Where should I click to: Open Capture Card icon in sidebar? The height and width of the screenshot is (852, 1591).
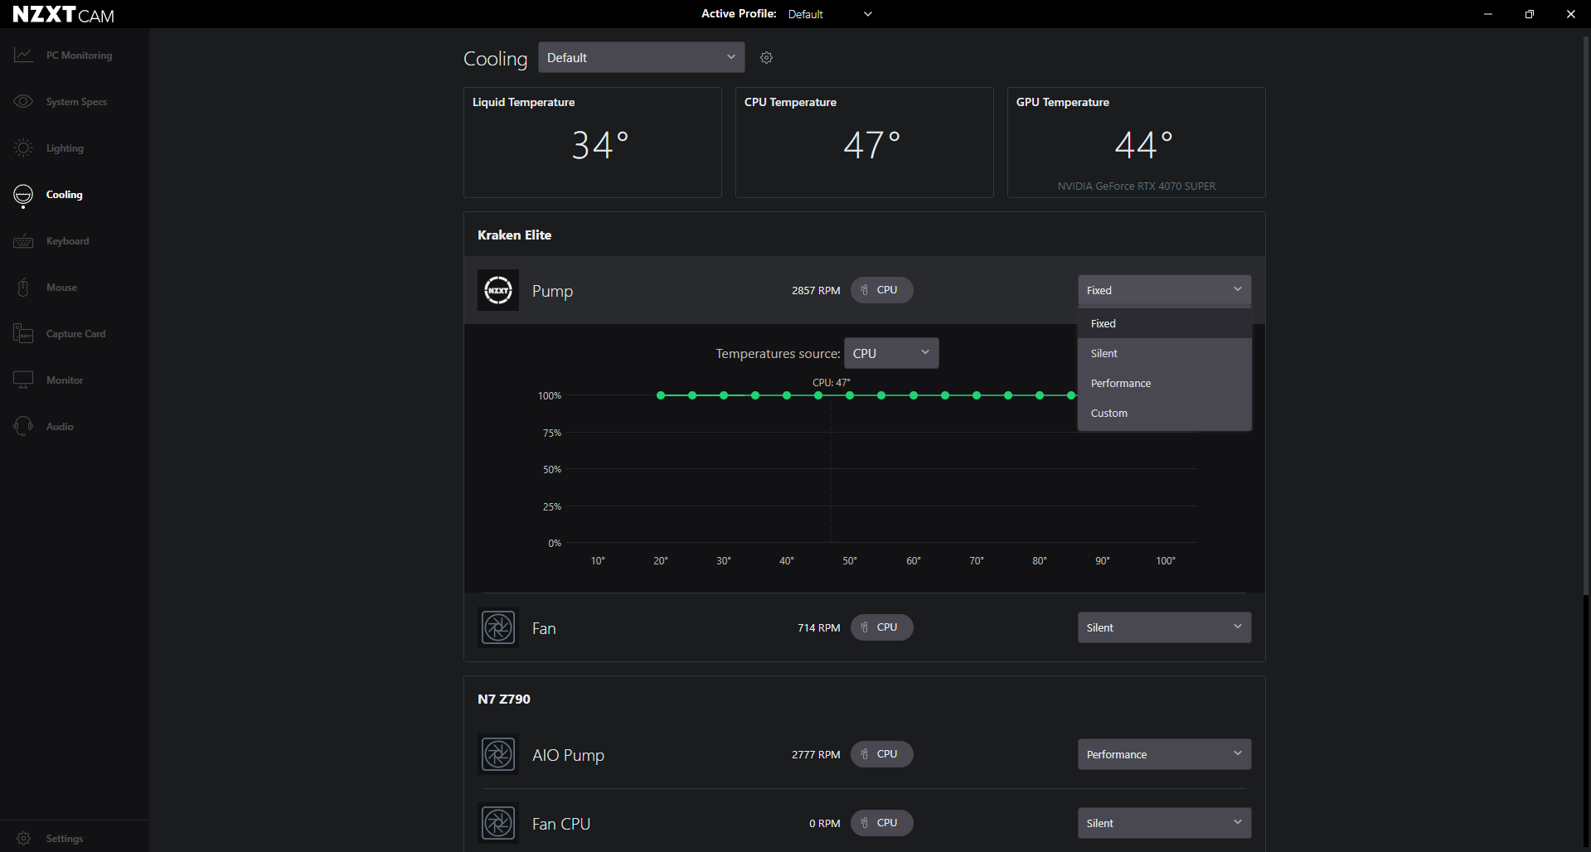pos(23,334)
